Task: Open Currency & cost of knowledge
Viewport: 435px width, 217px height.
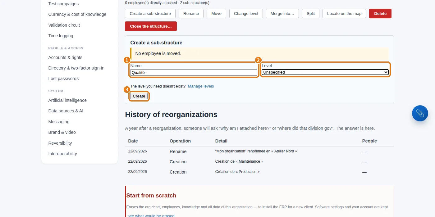Action: [77, 14]
